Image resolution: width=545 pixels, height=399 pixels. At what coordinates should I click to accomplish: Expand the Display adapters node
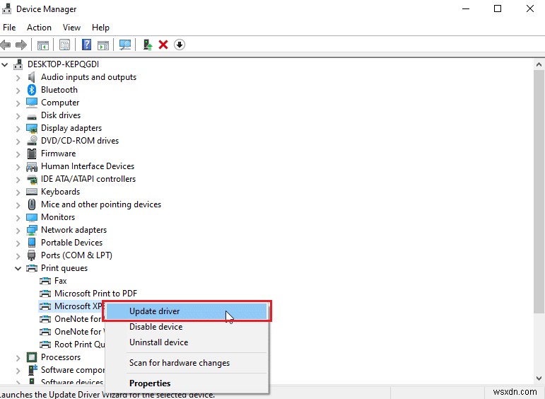click(18, 128)
